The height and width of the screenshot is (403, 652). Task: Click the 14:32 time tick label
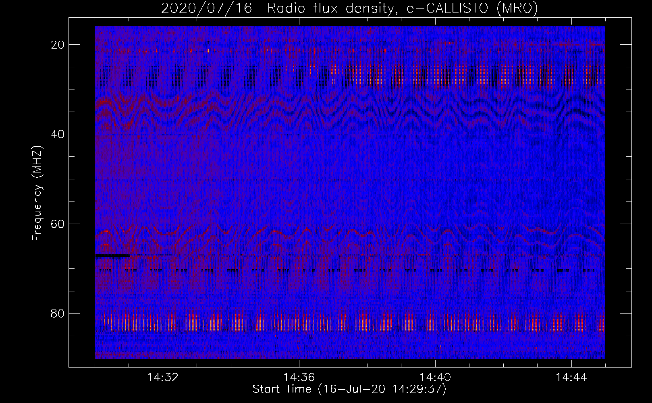163,378
